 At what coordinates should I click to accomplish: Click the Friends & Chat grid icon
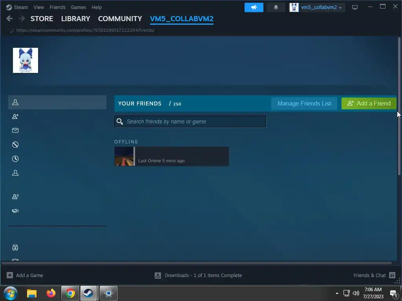392,275
